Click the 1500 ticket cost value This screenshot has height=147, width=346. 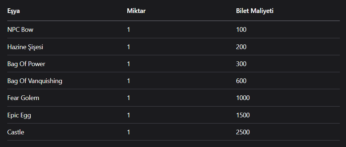click(243, 115)
